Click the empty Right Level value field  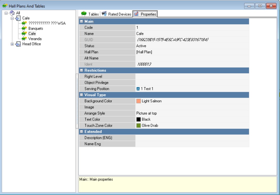(x=192, y=77)
